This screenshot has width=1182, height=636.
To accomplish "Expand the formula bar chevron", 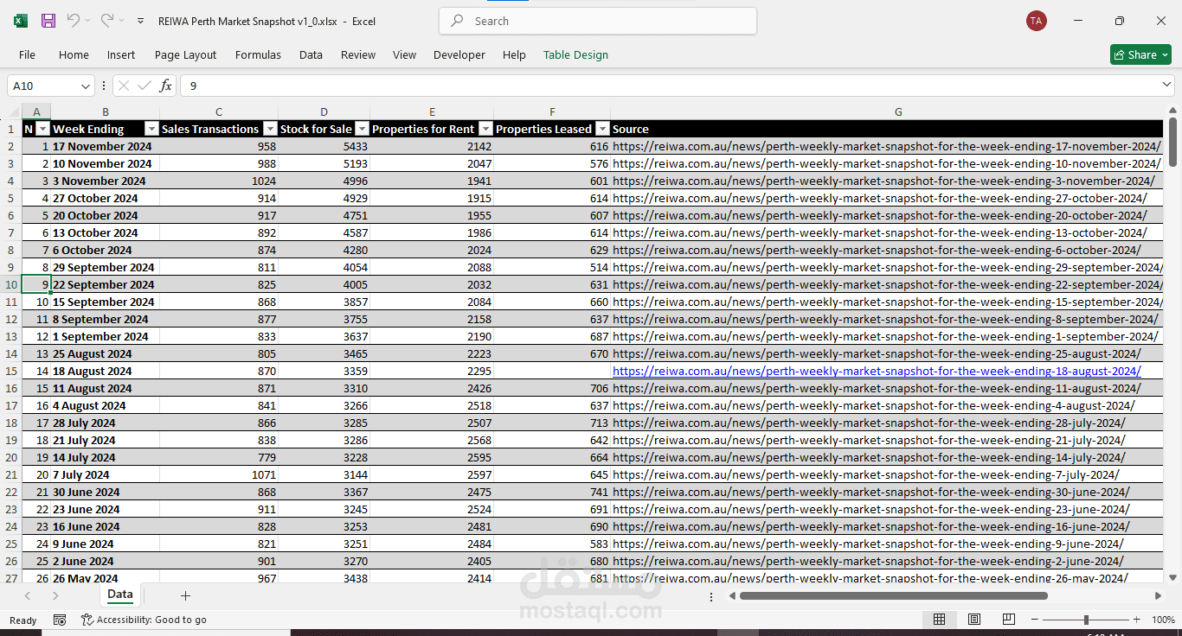I will click(x=1166, y=85).
